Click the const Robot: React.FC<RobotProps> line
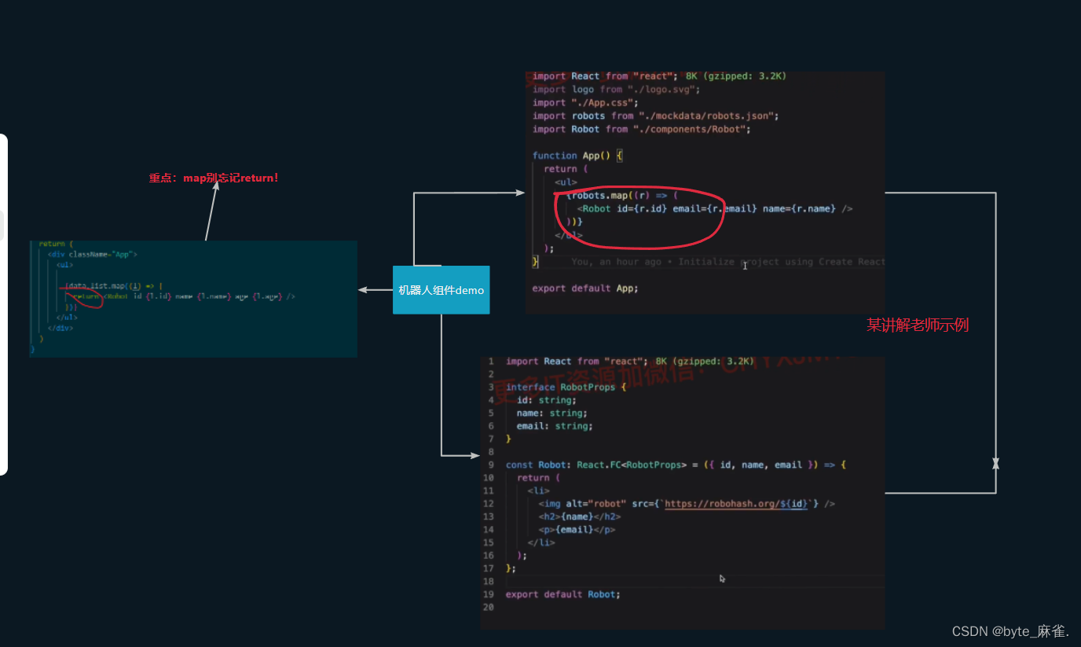The width and height of the screenshot is (1081, 647). point(676,465)
